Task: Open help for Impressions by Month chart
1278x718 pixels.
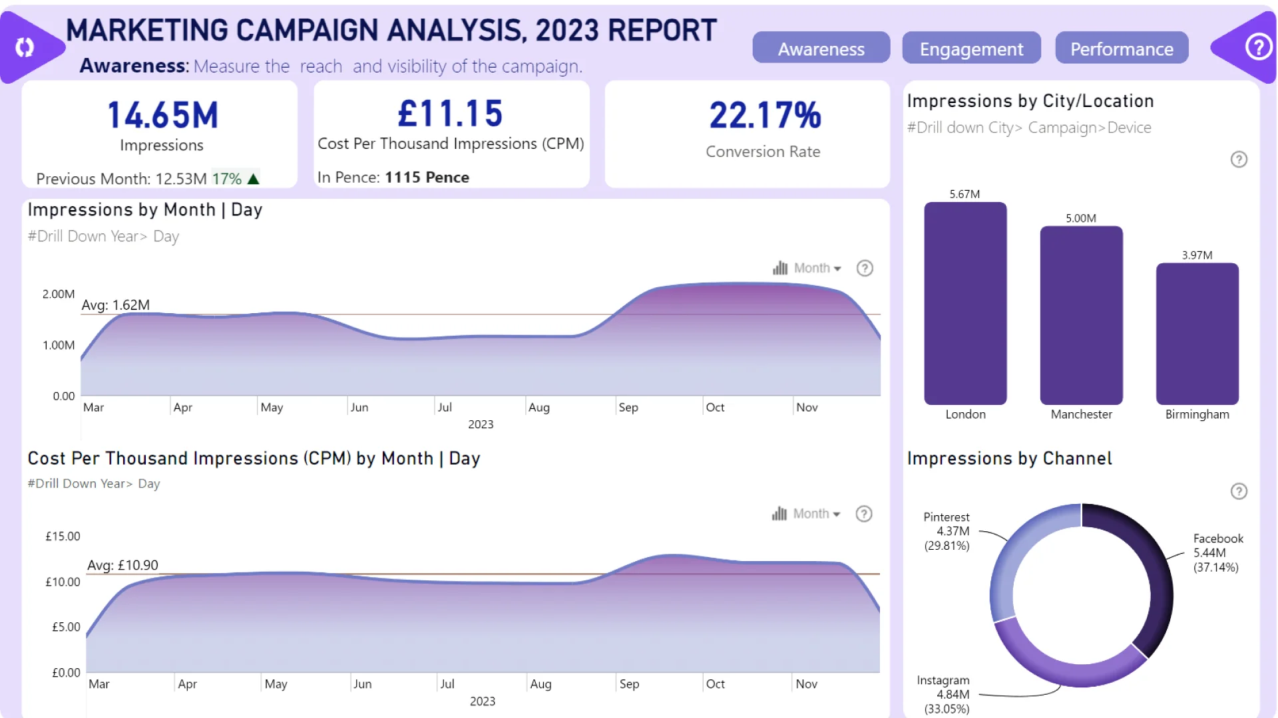Action: 865,268
